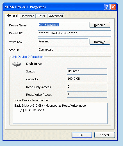The image size is (123, 146).
Task: Click the Device ID field
Action: (x=74, y=33)
